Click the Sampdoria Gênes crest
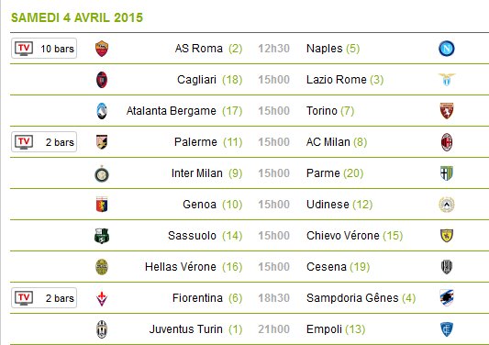 (x=447, y=298)
